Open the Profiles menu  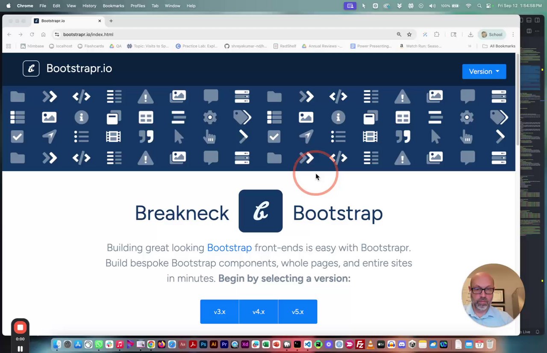point(138,6)
